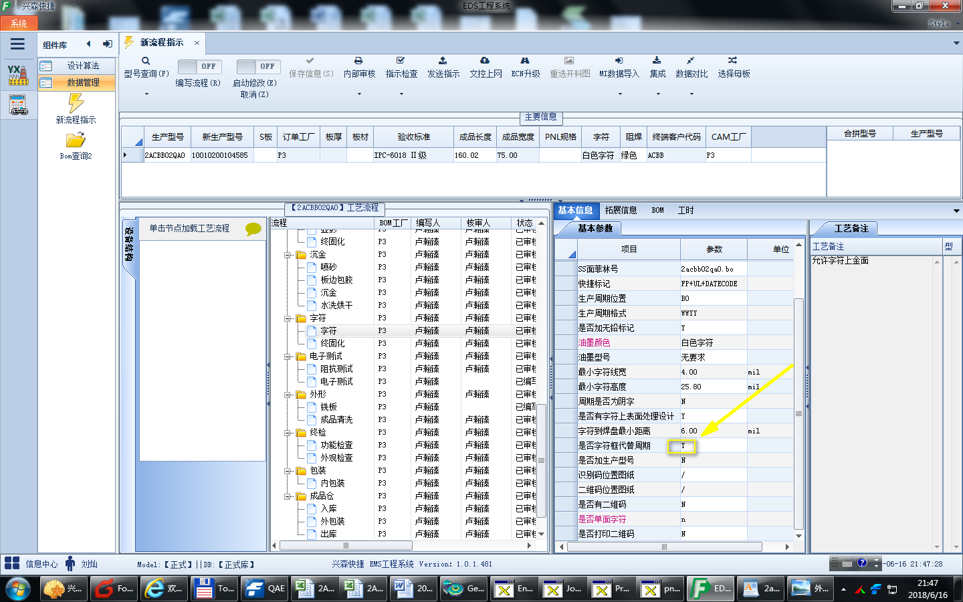
Task: Click the 文控上网 cloud icon
Action: coord(485,61)
